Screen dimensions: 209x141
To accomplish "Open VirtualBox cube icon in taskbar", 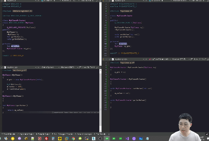I will point(67,138).
